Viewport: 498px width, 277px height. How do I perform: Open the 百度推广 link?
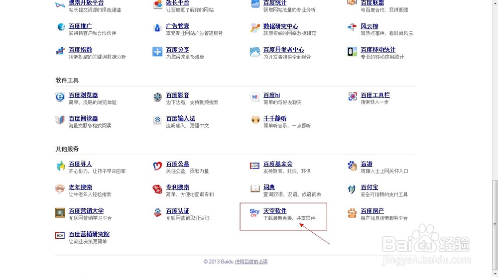tap(80, 26)
